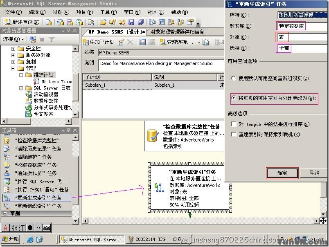Collapse the 维护计划 tree node
Viewport: 329px width, 247px height.
[21, 75]
